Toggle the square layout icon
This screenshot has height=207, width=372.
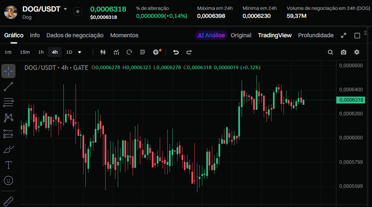[357, 36]
